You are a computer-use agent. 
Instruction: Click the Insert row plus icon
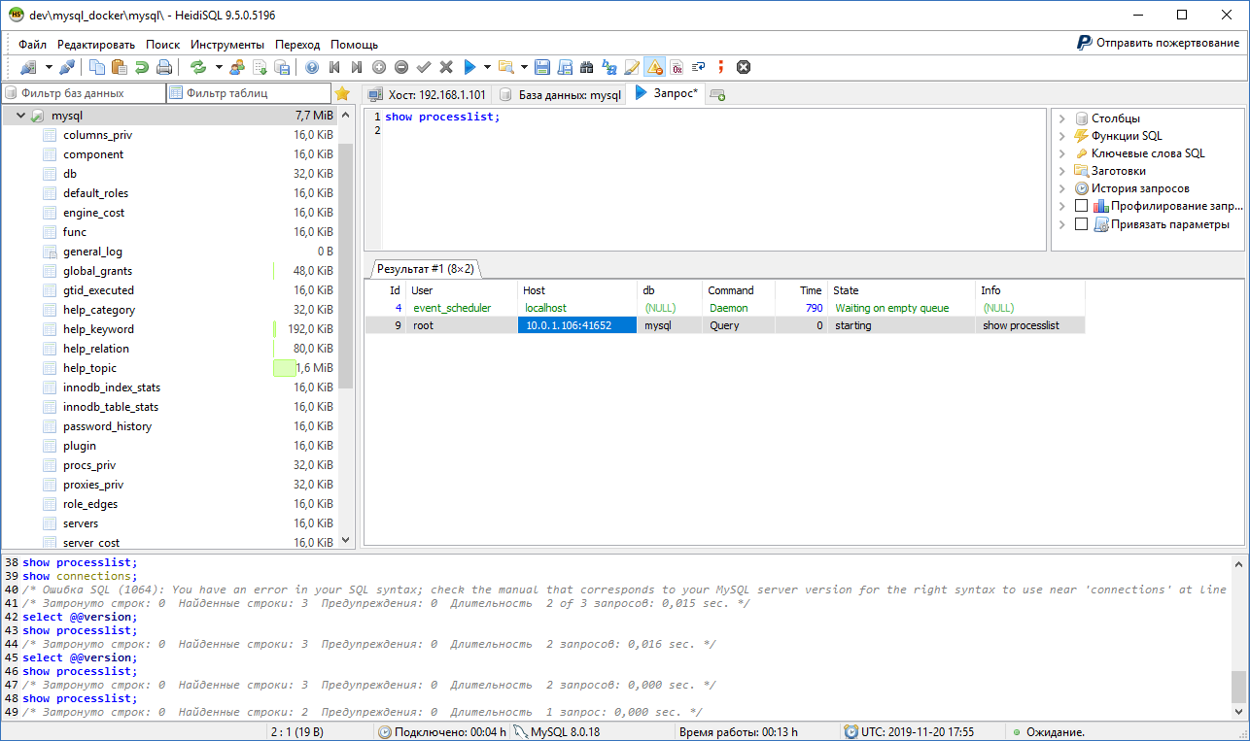point(379,67)
